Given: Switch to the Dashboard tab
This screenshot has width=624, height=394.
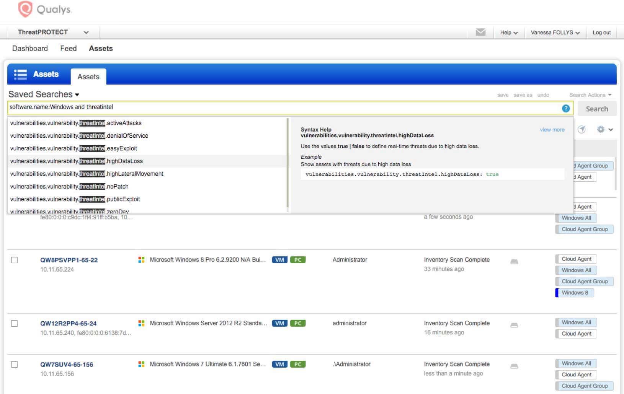Looking at the screenshot, I should (30, 49).
